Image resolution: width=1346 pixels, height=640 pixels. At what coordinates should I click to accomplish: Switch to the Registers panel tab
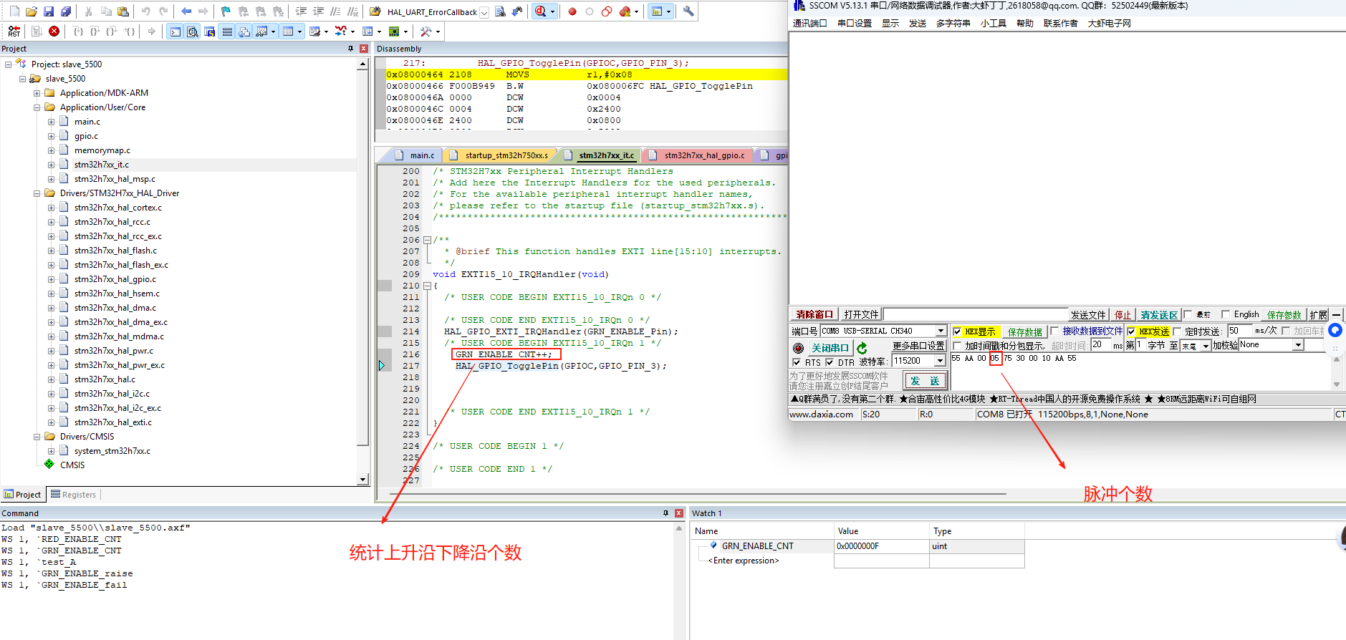pyautogui.click(x=74, y=495)
